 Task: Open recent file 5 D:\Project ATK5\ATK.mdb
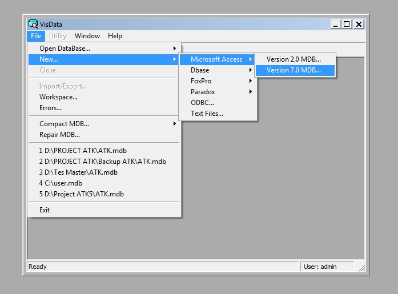coord(104,194)
